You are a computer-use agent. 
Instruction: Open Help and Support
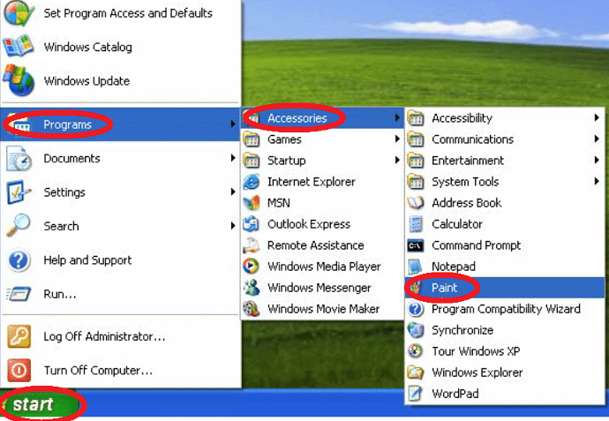point(87,260)
